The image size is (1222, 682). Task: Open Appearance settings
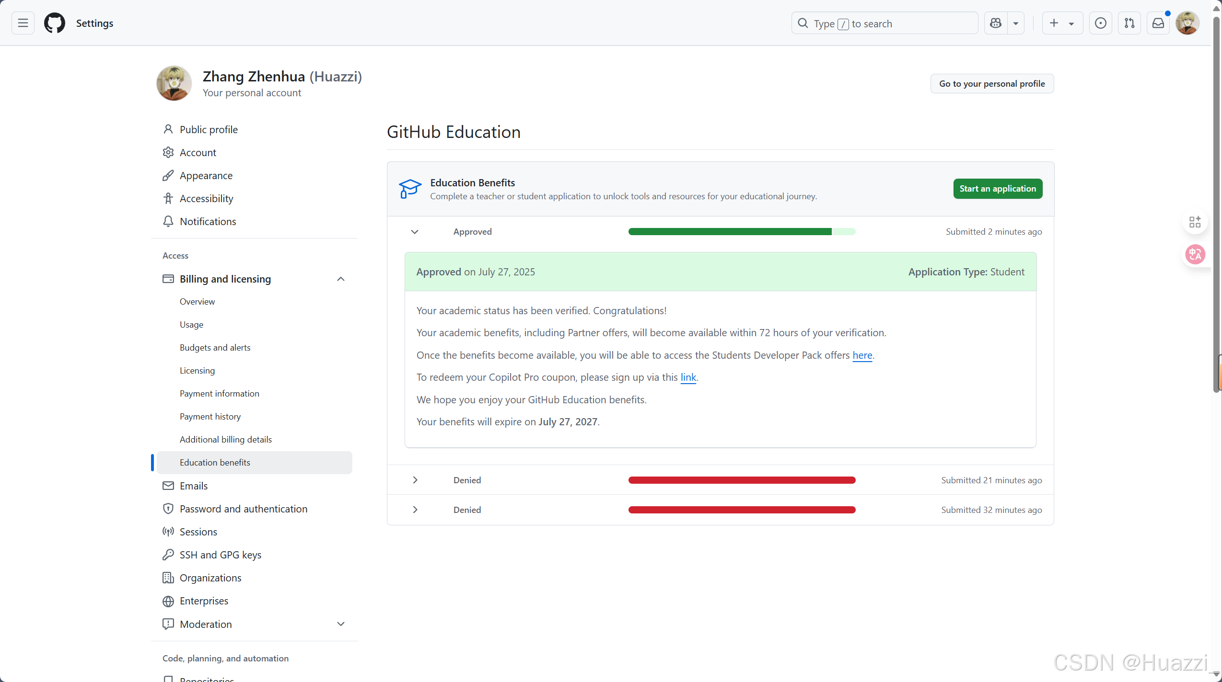[254, 175]
